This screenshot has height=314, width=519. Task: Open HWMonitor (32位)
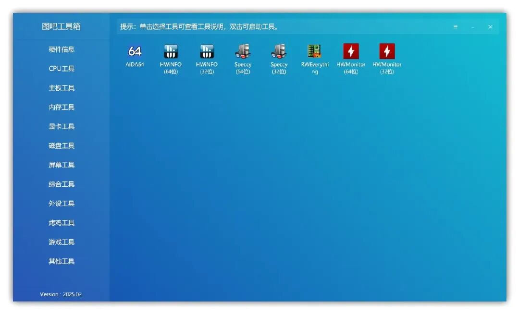pos(387,53)
